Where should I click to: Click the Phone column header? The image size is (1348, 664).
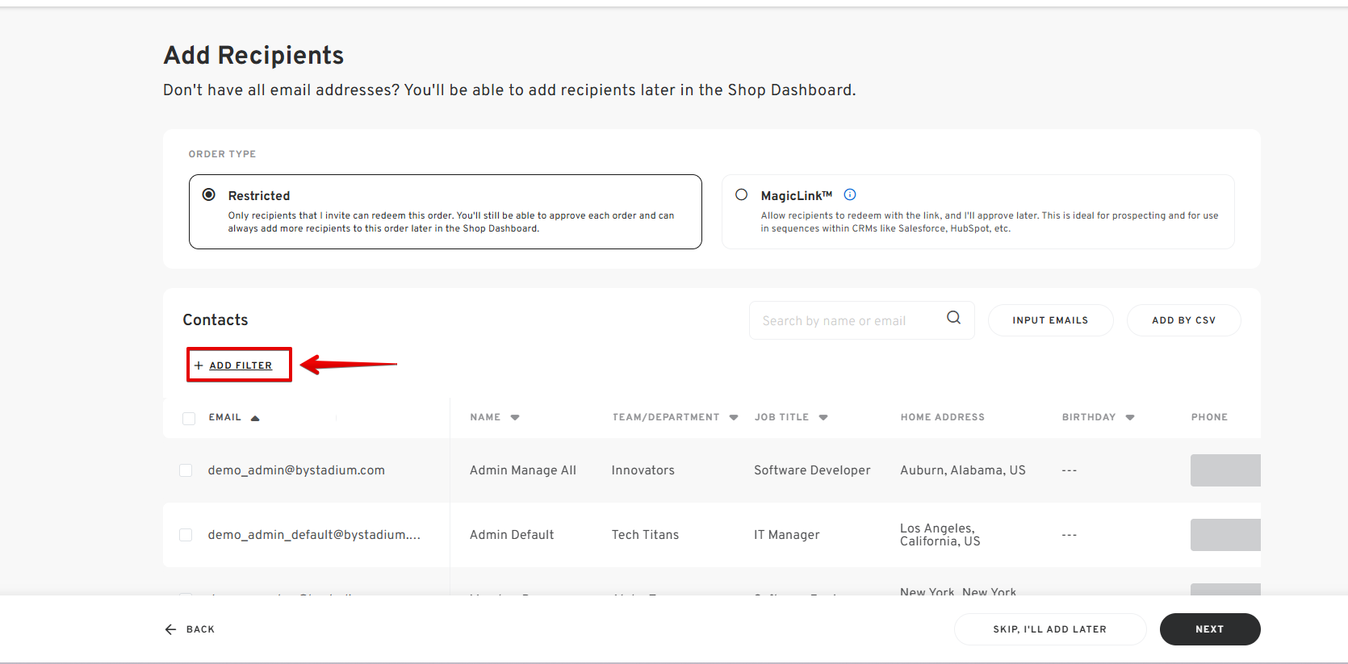pyautogui.click(x=1209, y=417)
